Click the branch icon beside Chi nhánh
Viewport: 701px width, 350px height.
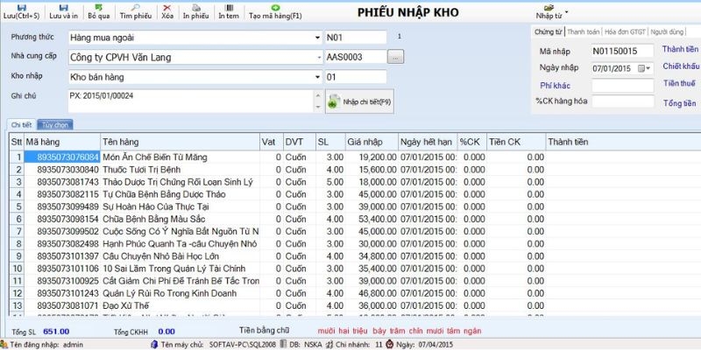[x=329, y=345]
